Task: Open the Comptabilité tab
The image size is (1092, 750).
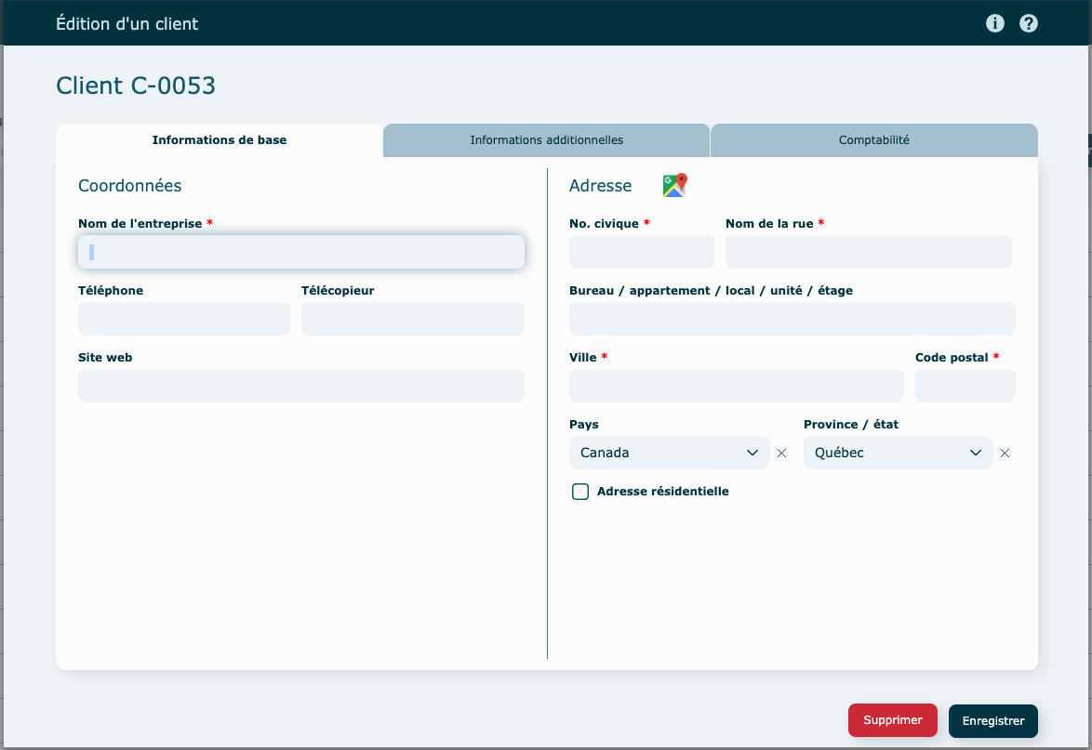Action: point(873,140)
